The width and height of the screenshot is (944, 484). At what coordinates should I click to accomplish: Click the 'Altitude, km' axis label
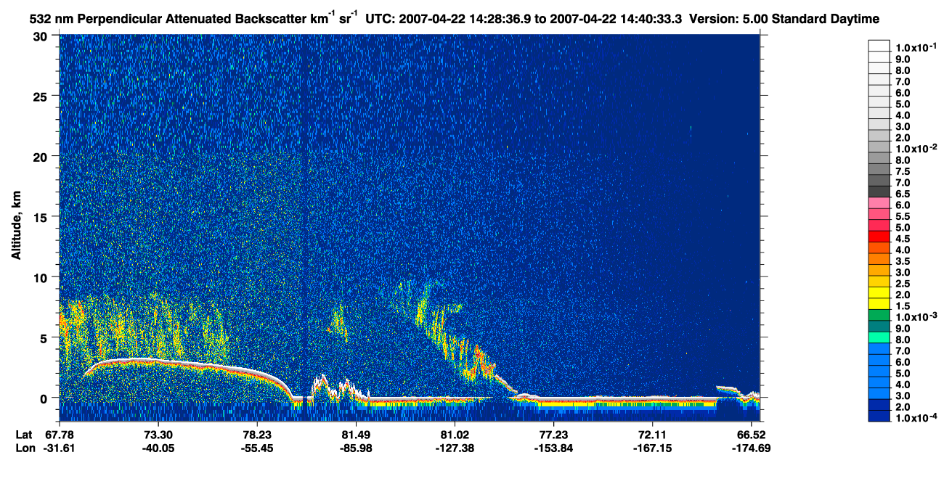click(x=15, y=223)
